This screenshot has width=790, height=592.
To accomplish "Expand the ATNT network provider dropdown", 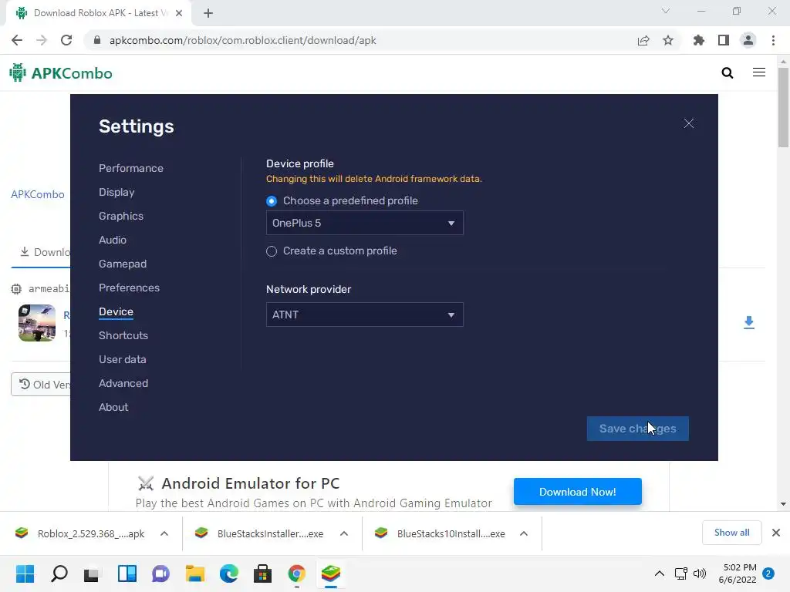I will 364,314.
